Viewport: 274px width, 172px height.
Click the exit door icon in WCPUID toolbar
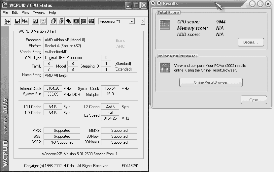tap(7, 21)
